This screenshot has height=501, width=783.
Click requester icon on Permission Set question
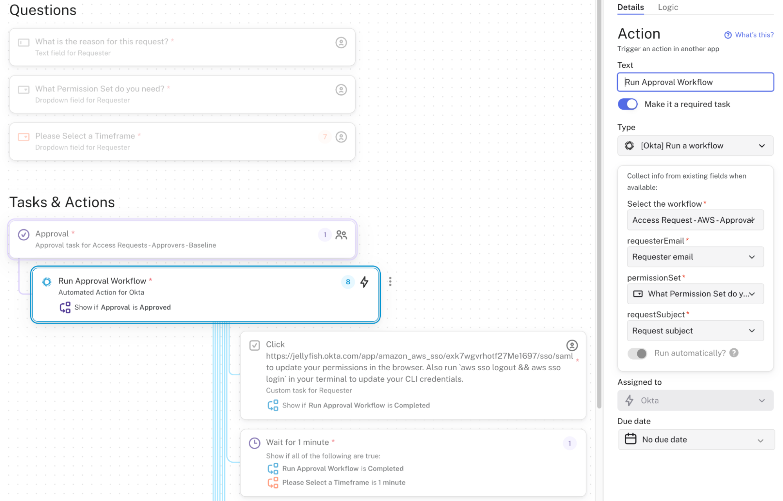341,90
